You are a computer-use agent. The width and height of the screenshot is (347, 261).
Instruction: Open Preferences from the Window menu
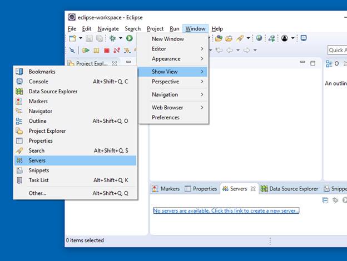coord(166,118)
